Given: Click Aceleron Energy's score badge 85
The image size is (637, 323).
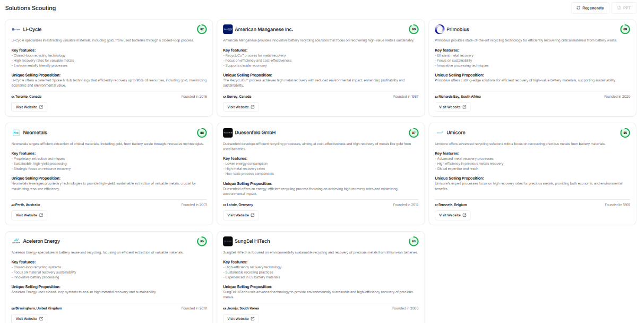Looking at the screenshot, I should pos(202,241).
